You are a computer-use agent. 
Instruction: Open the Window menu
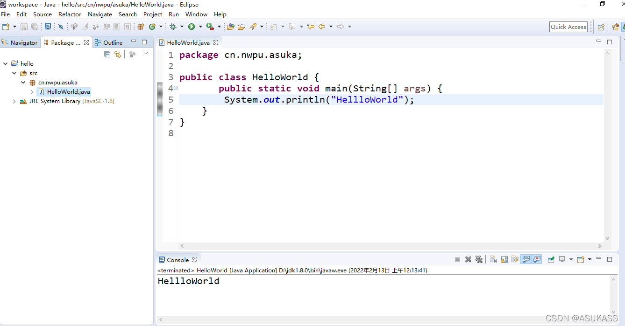(x=196, y=14)
